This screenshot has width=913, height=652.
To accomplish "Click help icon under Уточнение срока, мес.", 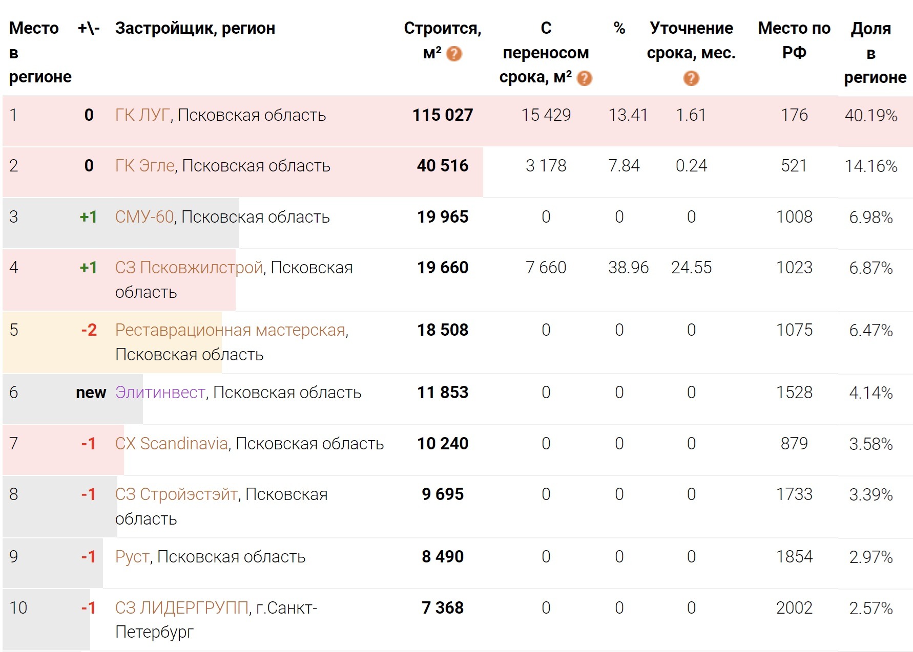I will 691,78.
